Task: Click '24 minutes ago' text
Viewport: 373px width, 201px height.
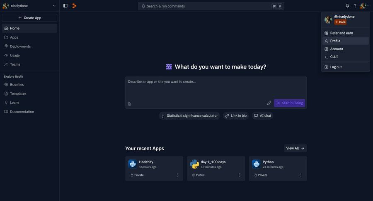Action: click(x=273, y=167)
